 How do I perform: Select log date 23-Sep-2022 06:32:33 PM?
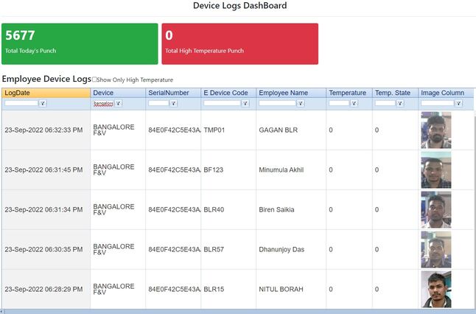[43, 130]
